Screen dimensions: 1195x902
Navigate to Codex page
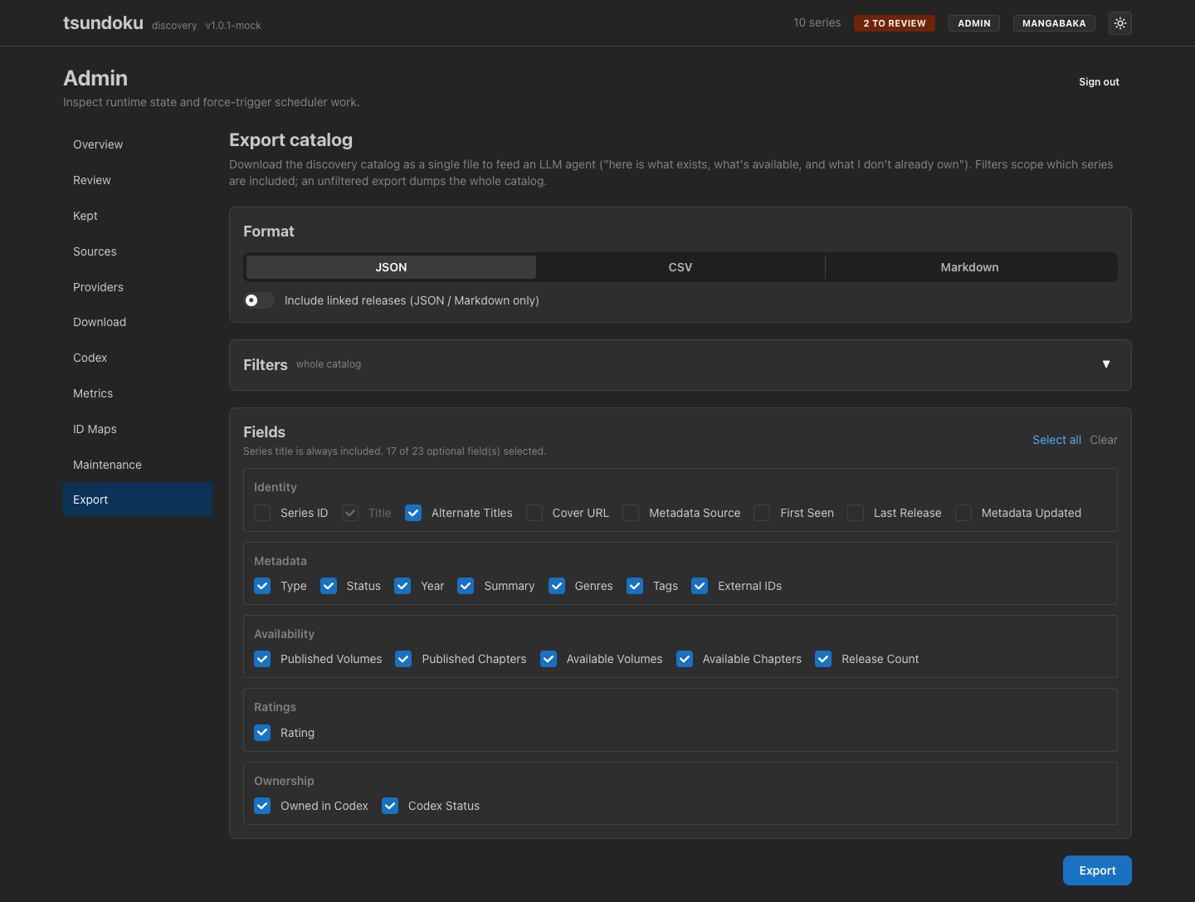click(x=138, y=358)
